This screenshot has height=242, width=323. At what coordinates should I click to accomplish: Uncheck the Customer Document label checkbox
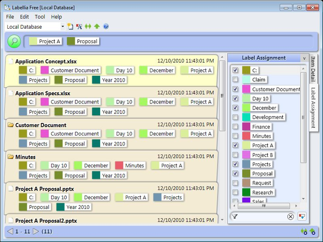(236, 89)
